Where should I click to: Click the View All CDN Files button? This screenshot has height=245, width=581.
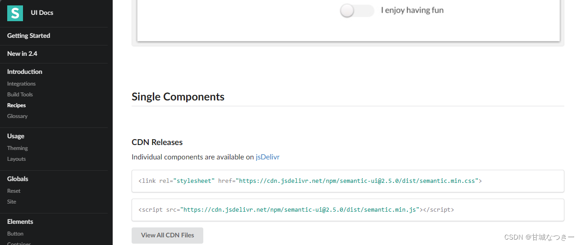[167, 236]
